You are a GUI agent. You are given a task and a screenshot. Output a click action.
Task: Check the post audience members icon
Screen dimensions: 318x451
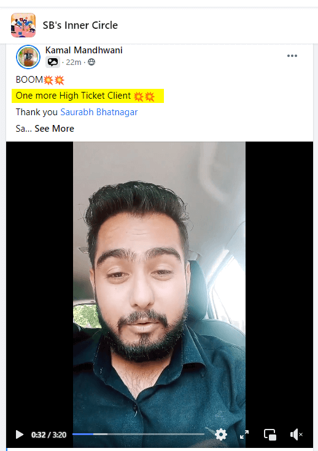click(x=91, y=62)
